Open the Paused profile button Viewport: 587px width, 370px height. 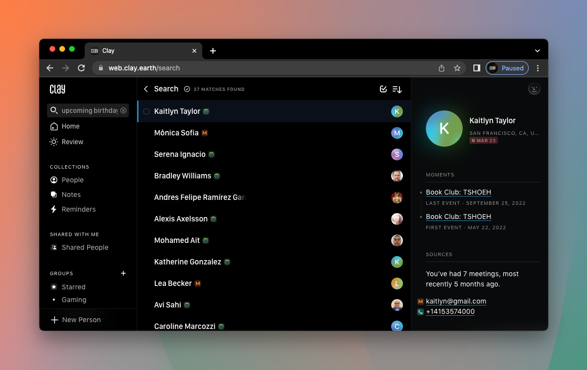[x=507, y=68]
